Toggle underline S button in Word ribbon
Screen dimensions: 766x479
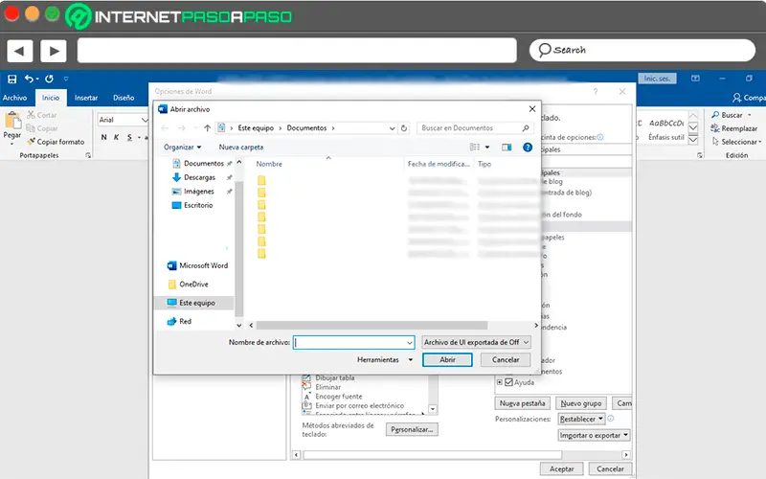coord(129,137)
